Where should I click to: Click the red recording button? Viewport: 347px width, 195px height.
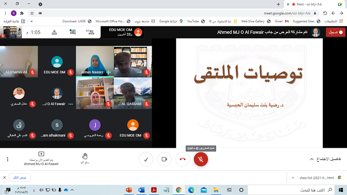coord(336,32)
